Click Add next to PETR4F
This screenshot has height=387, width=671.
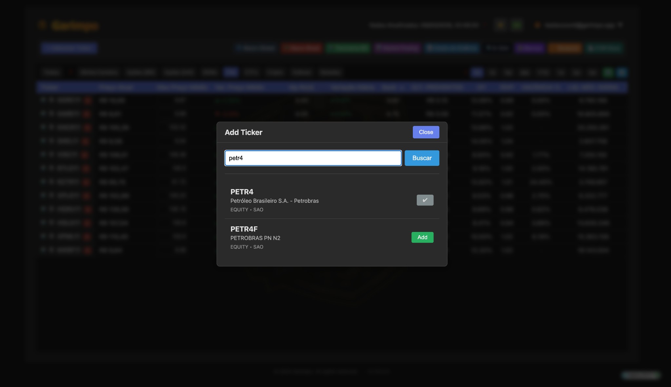click(x=422, y=237)
